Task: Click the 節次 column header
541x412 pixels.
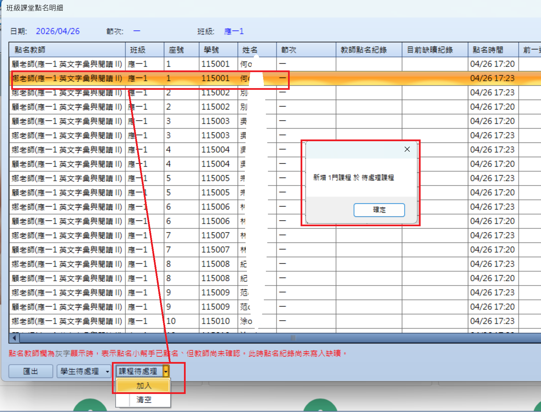Action: [x=306, y=50]
